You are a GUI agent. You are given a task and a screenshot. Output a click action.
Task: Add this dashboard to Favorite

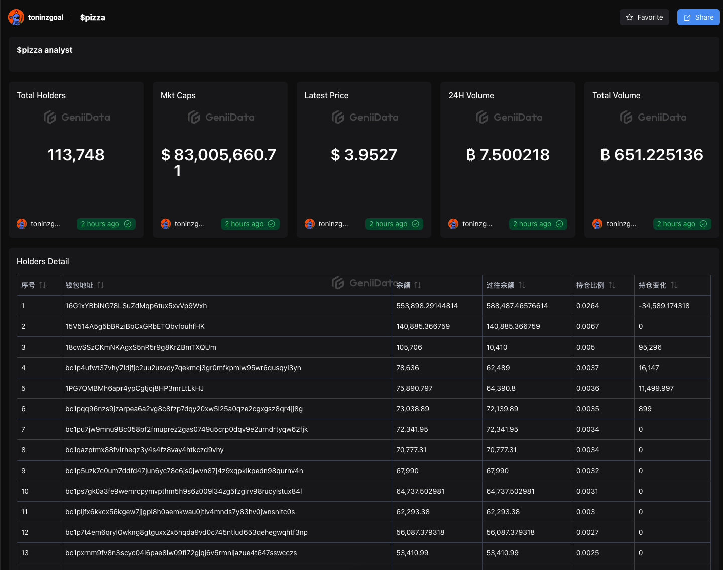point(644,17)
